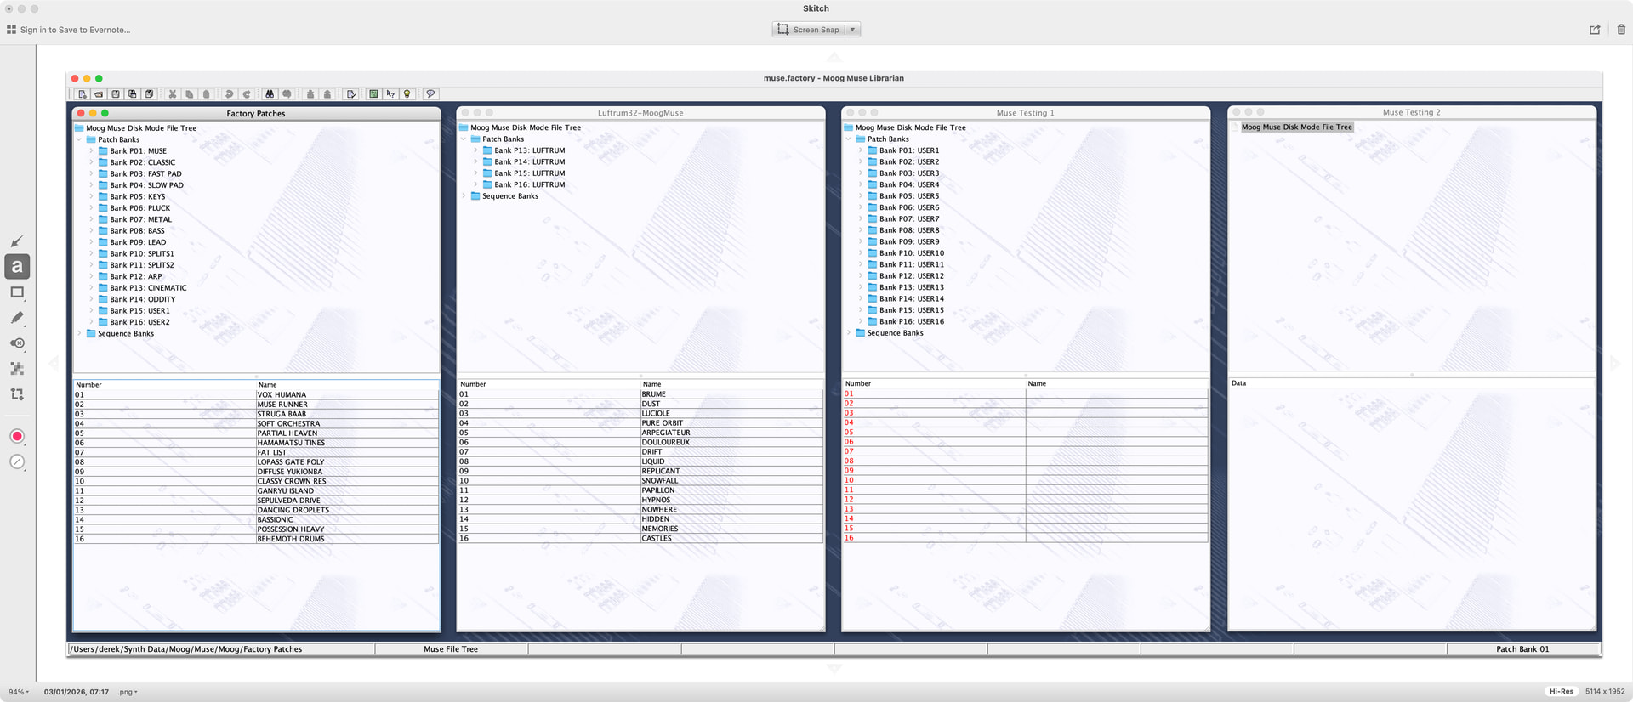Click the Stamp tool icon
Screen dimensions: 1633x702
(17, 343)
